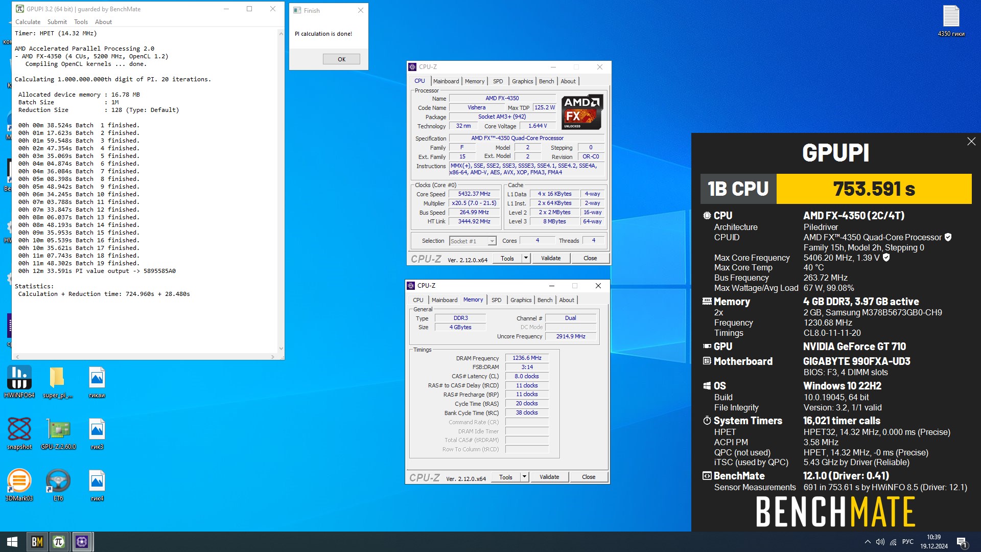The height and width of the screenshot is (552, 981).
Task: Select the GPU-Z.2.60.0 desktop icon
Action: pyautogui.click(x=58, y=434)
